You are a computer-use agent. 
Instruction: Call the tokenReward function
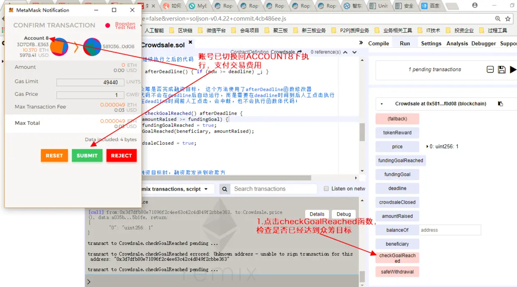397,133
